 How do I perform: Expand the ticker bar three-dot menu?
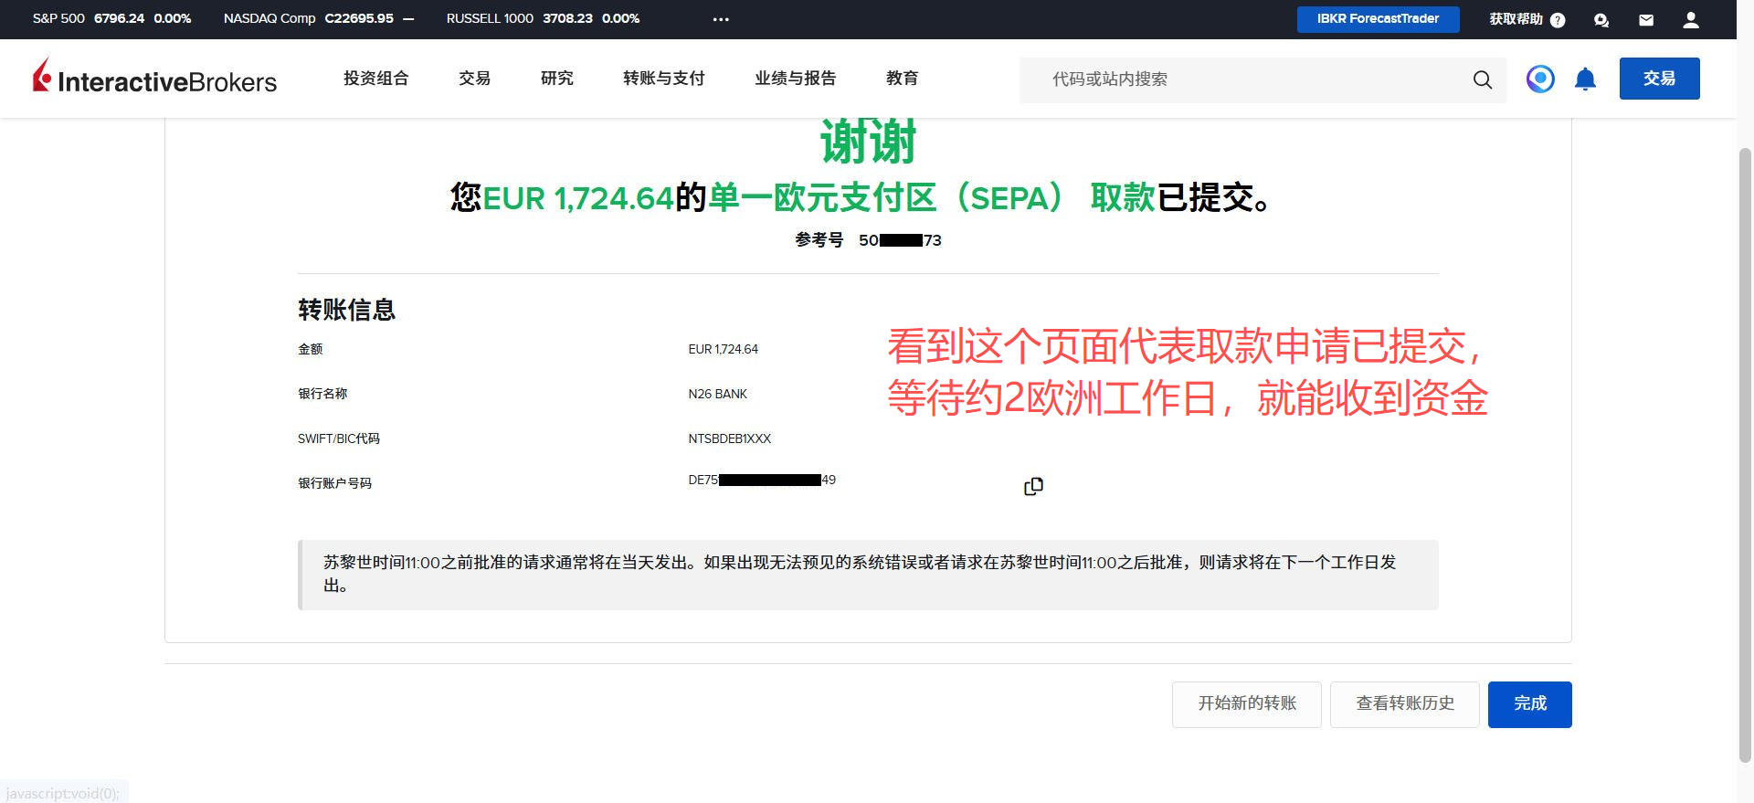pyautogui.click(x=721, y=19)
